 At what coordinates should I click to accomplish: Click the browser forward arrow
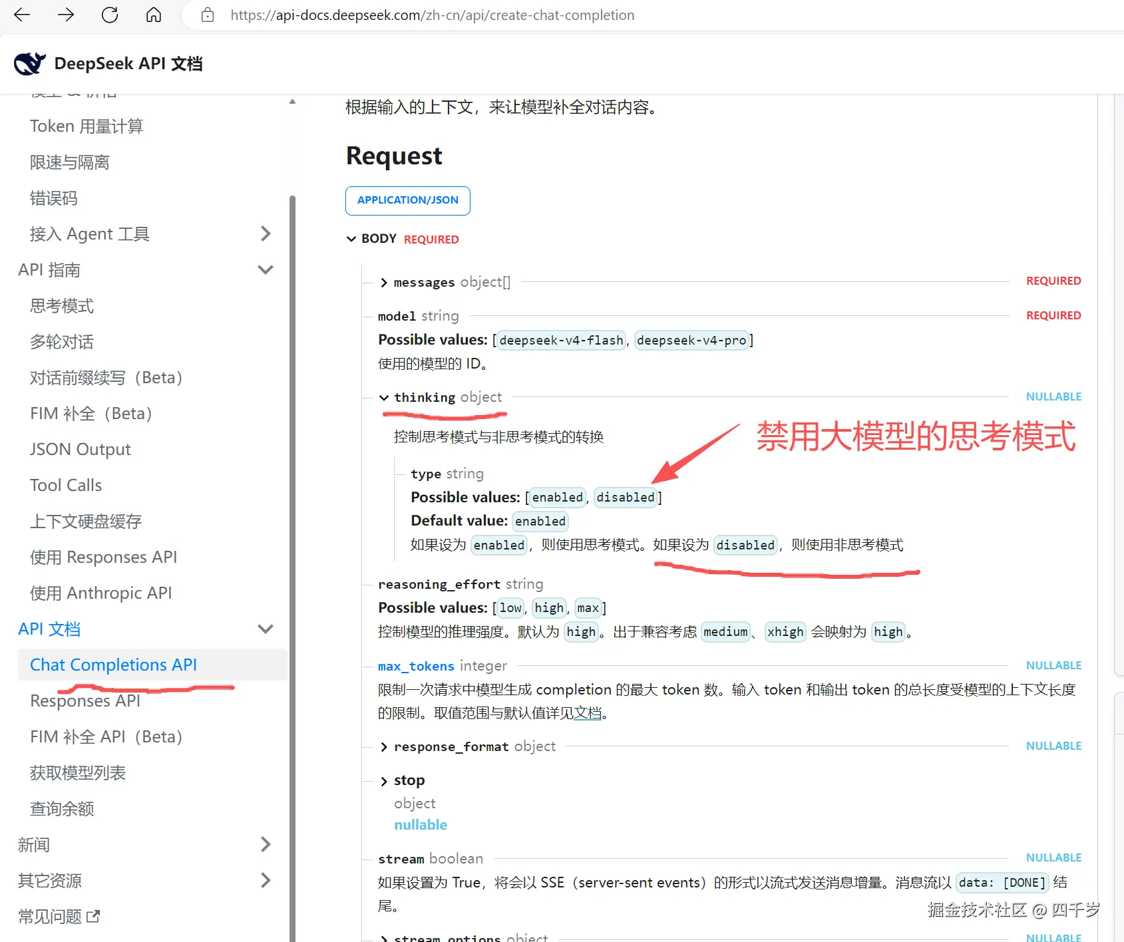pyautogui.click(x=66, y=15)
